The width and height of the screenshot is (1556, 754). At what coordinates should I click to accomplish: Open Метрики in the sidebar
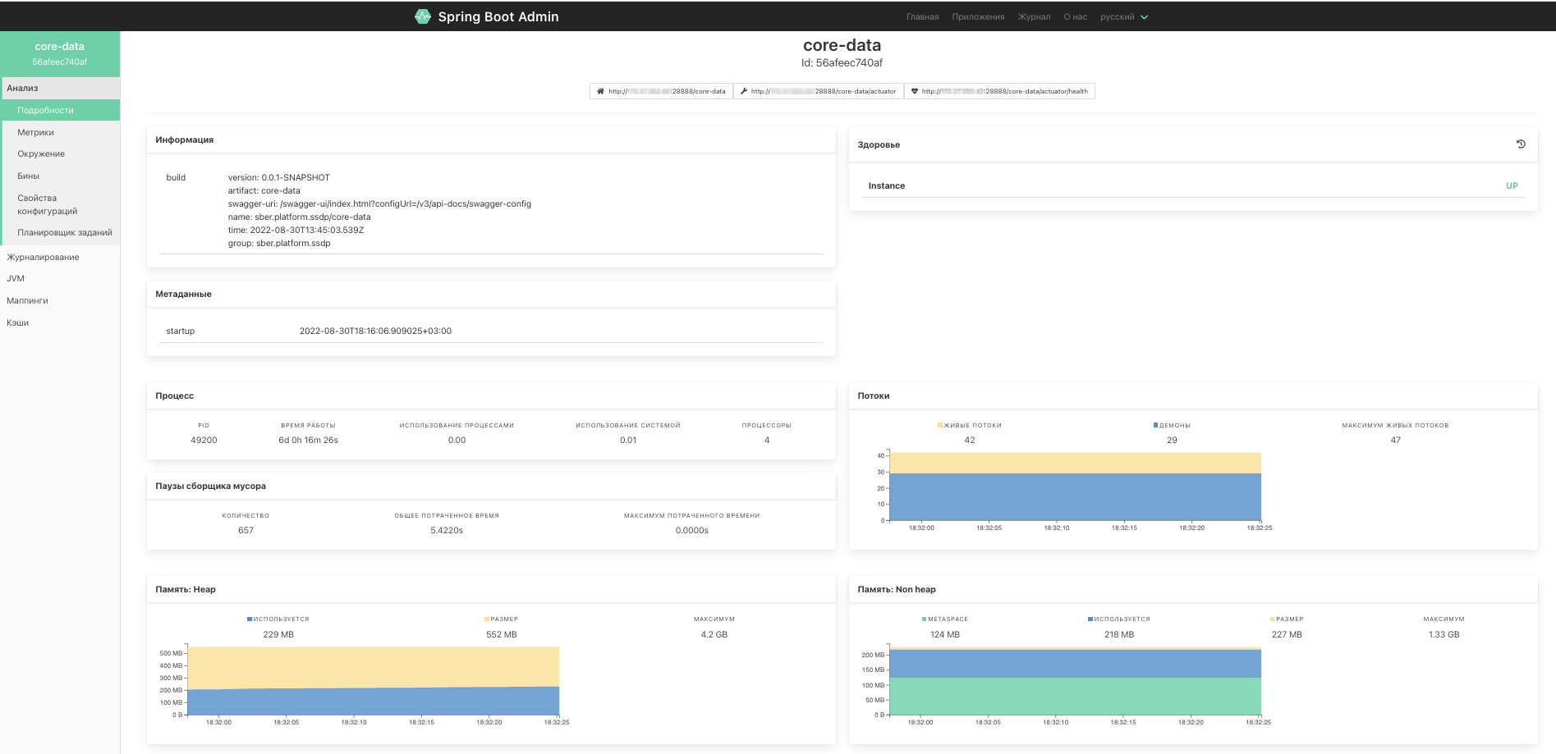pyautogui.click(x=60, y=132)
